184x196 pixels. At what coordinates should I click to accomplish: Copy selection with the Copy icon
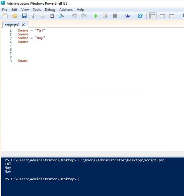pyautogui.click(x=43, y=16)
